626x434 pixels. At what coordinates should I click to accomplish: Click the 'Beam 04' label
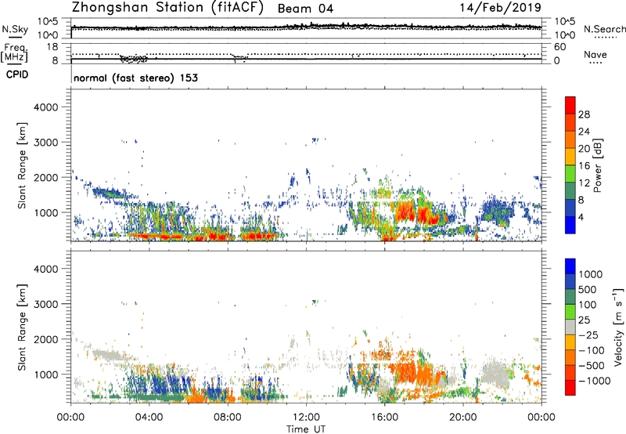pyautogui.click(x=305, y=9)
